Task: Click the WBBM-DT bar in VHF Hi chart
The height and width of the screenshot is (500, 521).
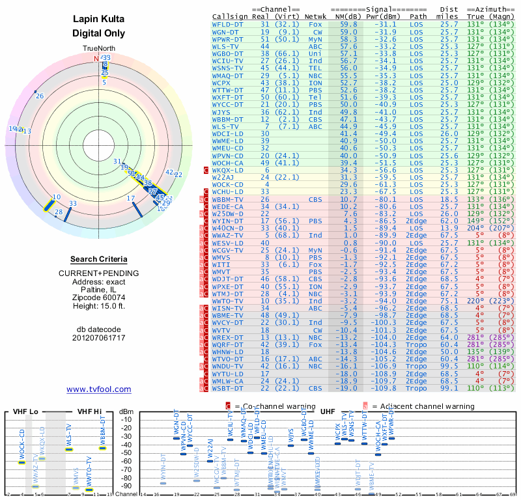Action: (x=102, y=448)
